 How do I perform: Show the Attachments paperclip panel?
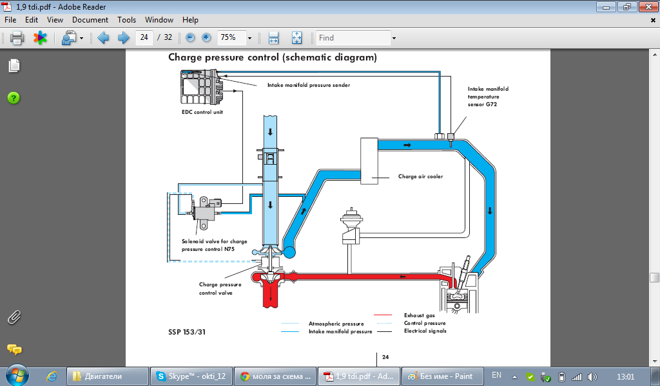pos(14,317)
